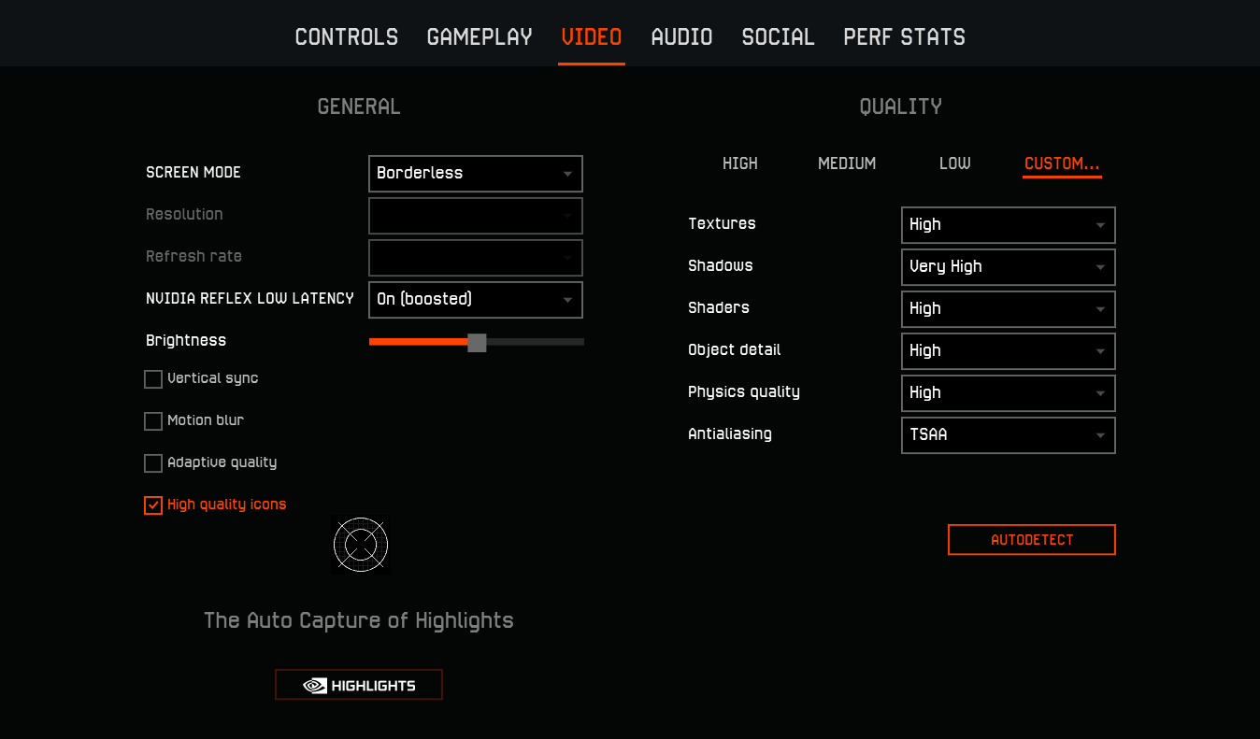Open the Screen Mode dropdown showing Borderless
The width and height of the screenshot is (1260, 739).
(476, 174)
